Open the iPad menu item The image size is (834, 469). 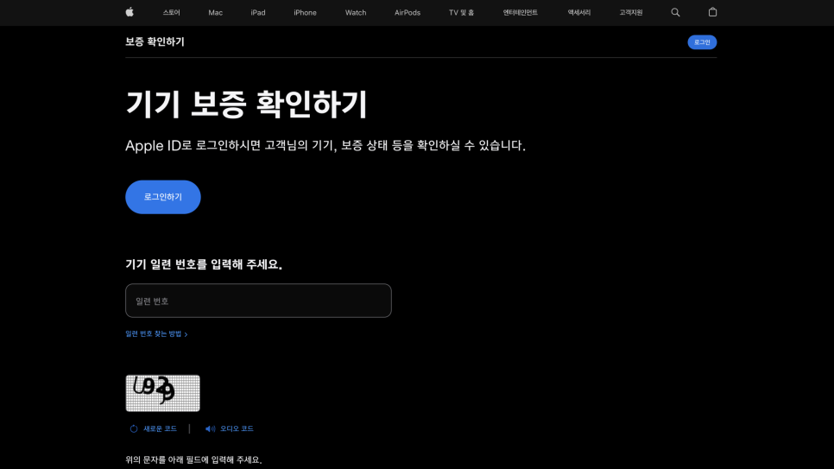pyautogui.click(x=258, y=12)
